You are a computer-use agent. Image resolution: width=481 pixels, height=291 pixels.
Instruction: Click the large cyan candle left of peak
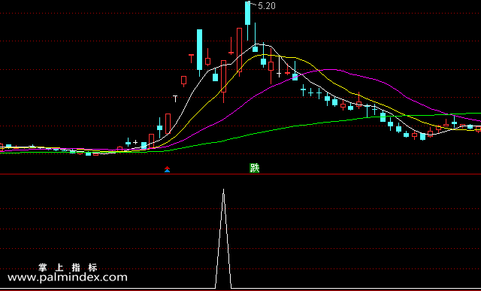click(x=199, y=50)
